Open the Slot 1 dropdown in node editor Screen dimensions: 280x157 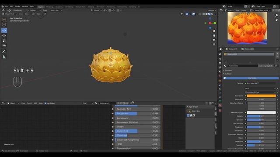tap(87, 103)
